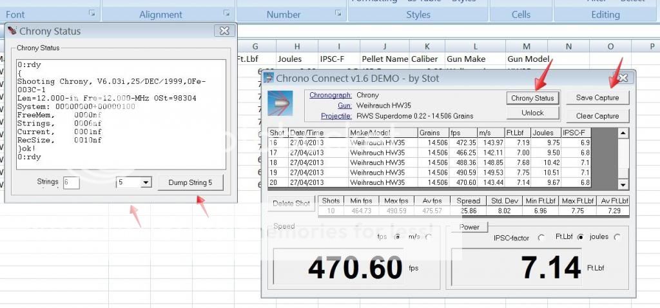The image size is (660, 308).
Task: Click the Joules column header in shot table
Action: 546,133
